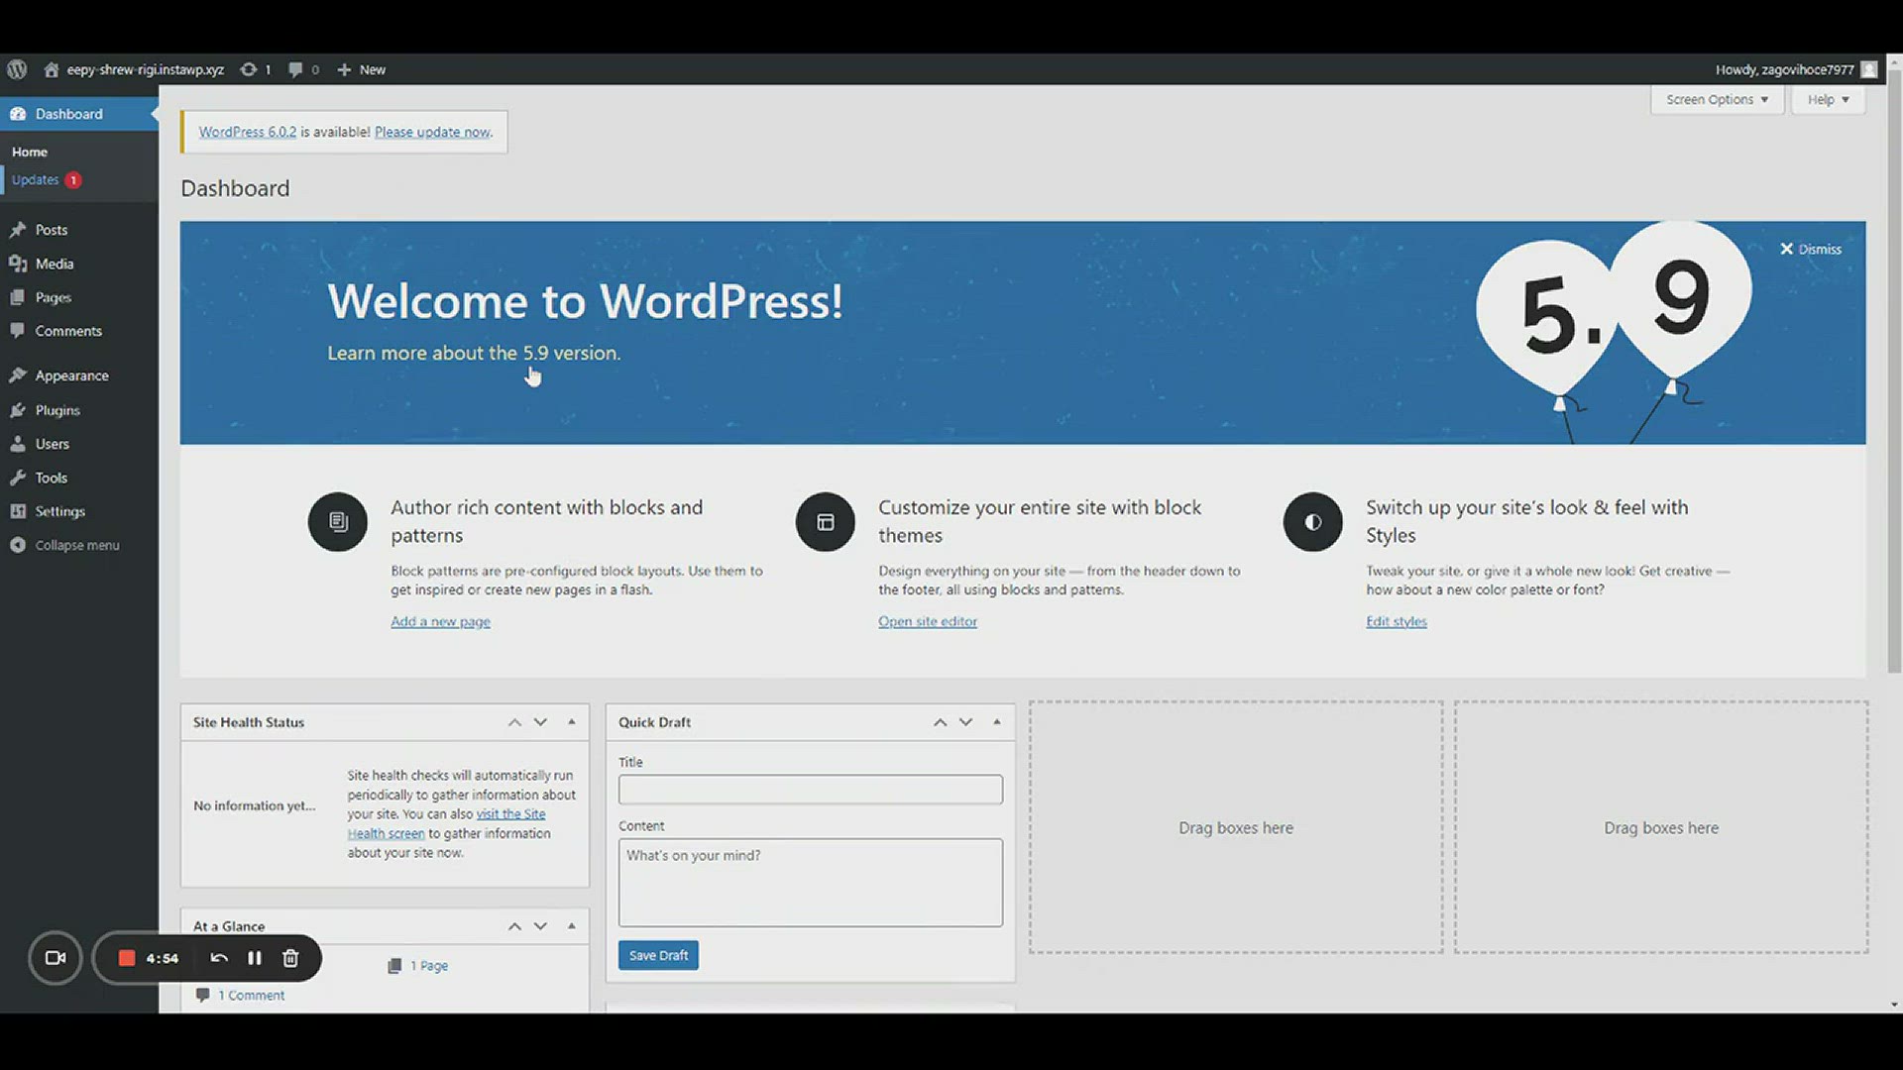Viewport: 1903px width, 1070px height.
Task: Click the page vertical scrollbar
Action: coord(1894,372)
